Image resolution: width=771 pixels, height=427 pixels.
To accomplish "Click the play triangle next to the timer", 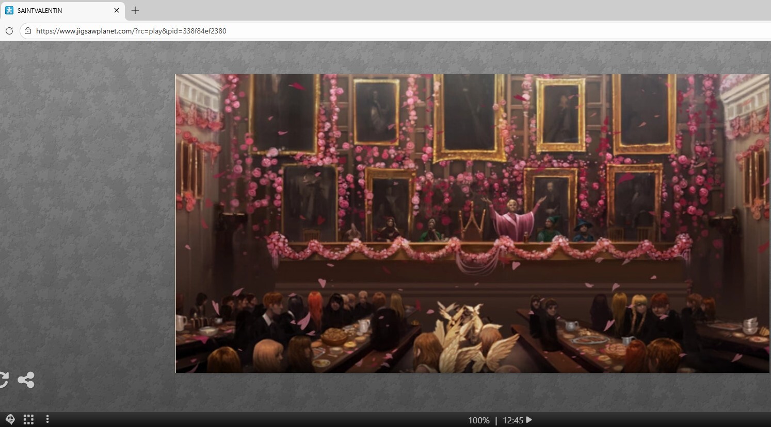I will click(529, 420).
